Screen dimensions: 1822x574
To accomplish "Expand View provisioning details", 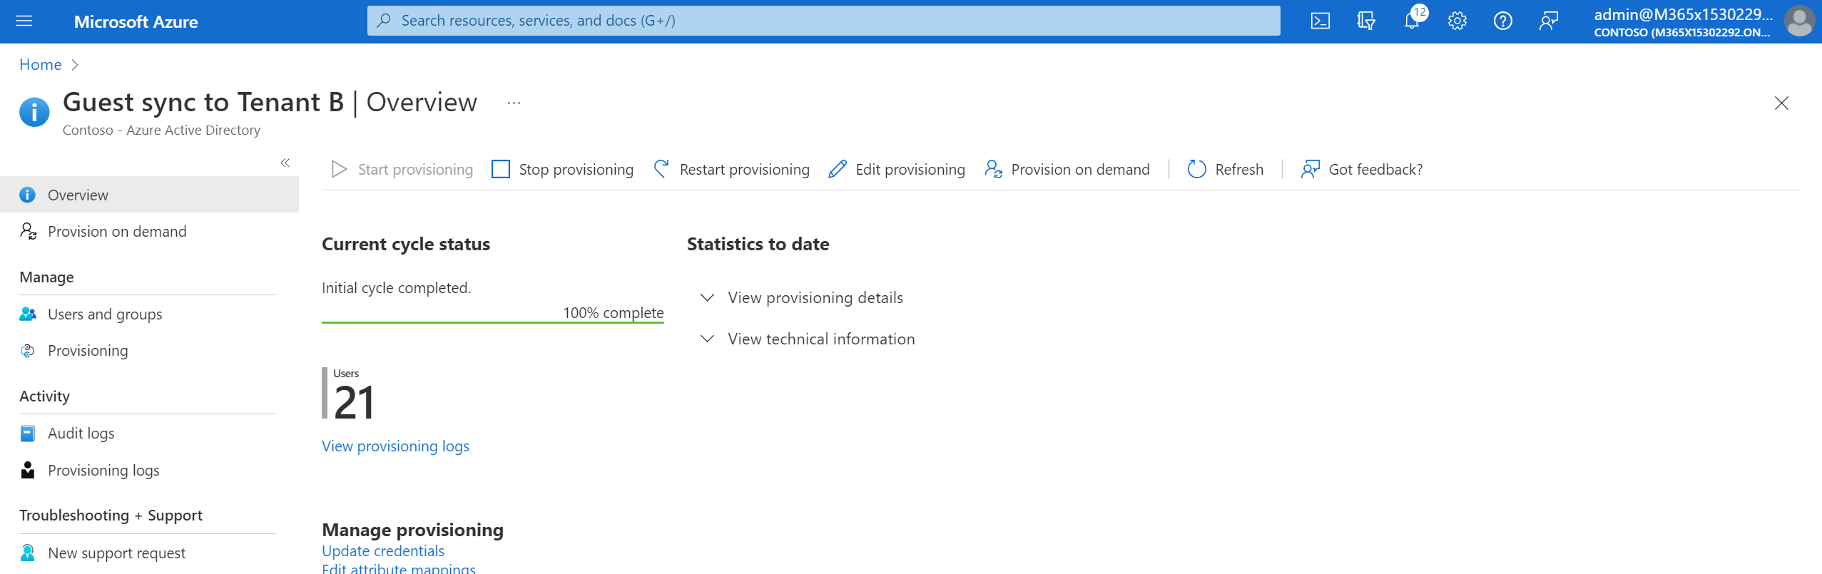I will [815, 297].
